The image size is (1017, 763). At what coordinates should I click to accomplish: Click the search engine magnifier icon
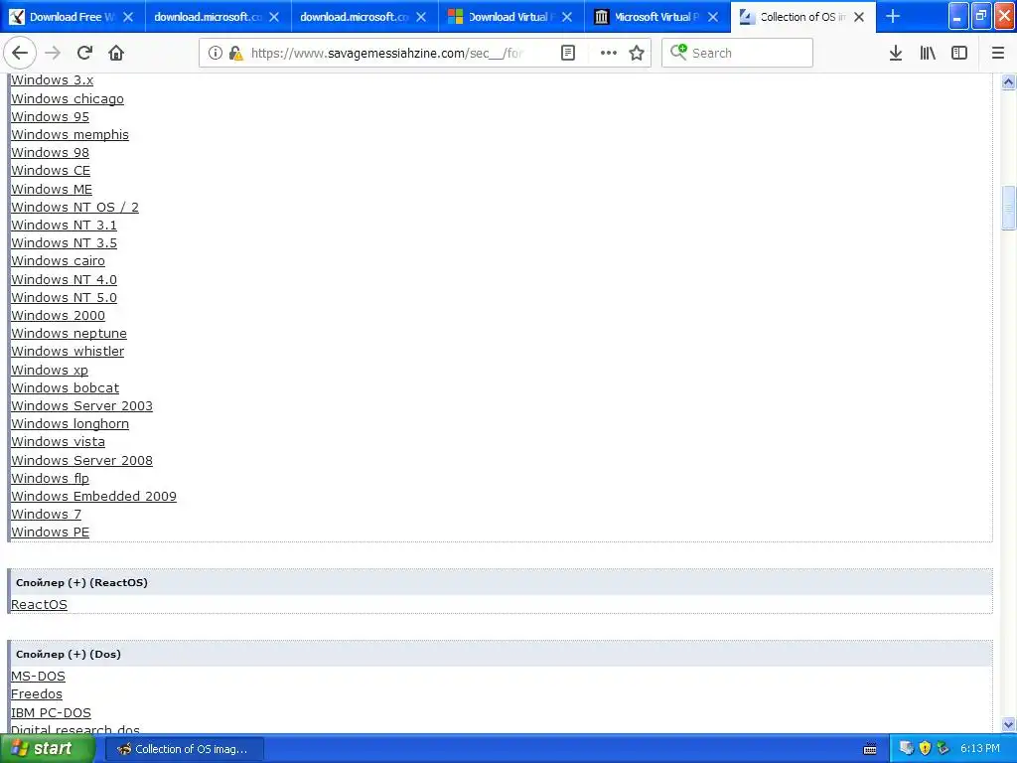pyautogui.click(x=678, y=52)
